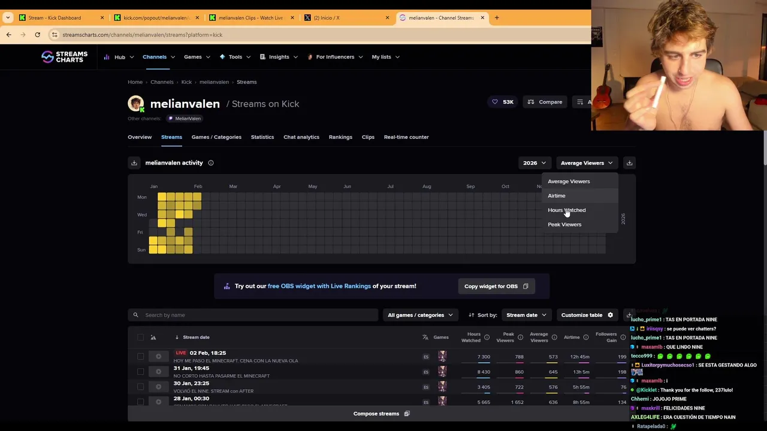
Task: Open All games / categories filter dropdown
Action: coord(420,315)
